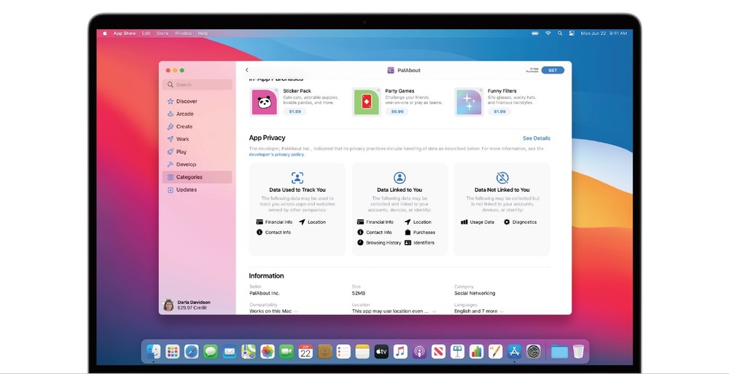The image size is (729, 374).
Task: Open the App Store menu
Action: click(124, 34)
